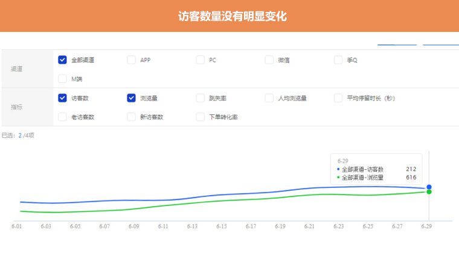Disable the 浏览量 metric checkbox
The image size is (459, 259).
point(131,98)
